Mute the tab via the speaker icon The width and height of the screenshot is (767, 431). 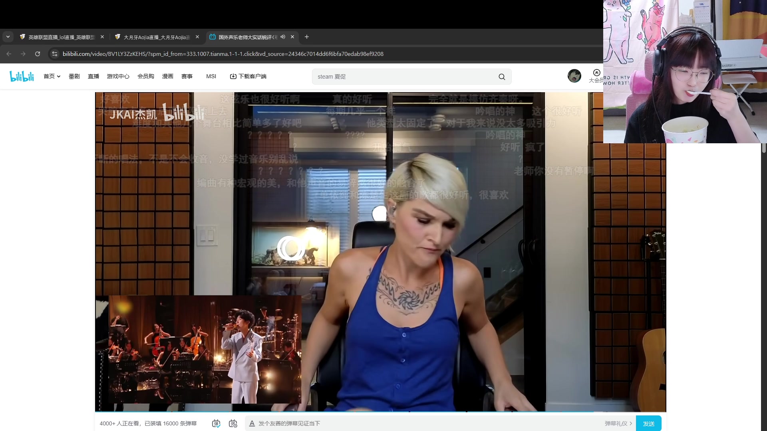283,37
